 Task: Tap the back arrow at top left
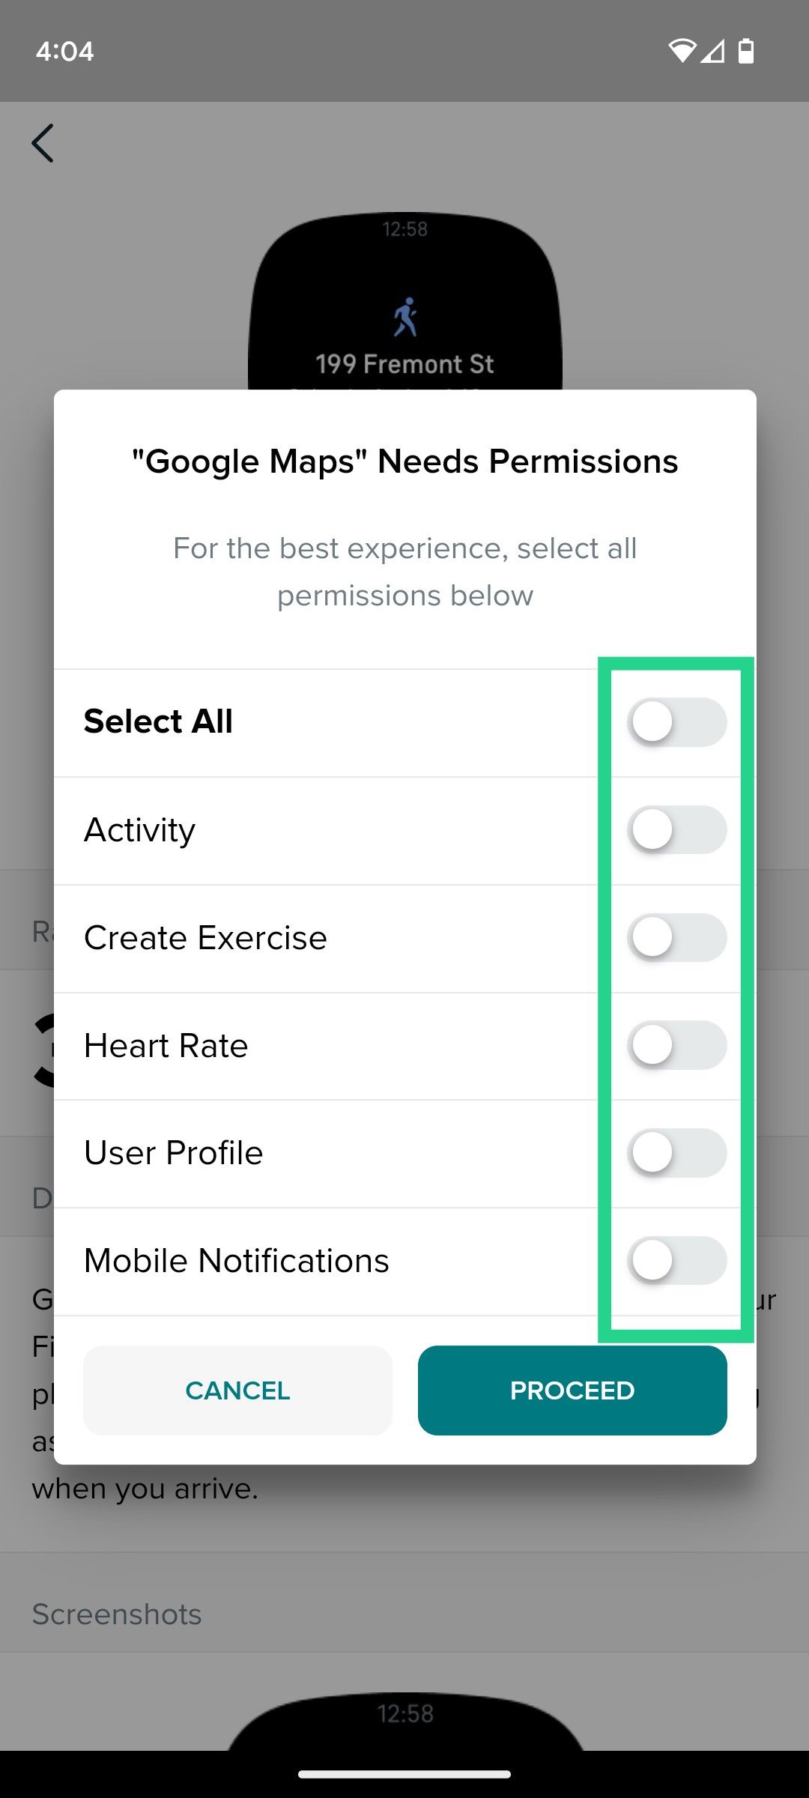click(43, 142)
